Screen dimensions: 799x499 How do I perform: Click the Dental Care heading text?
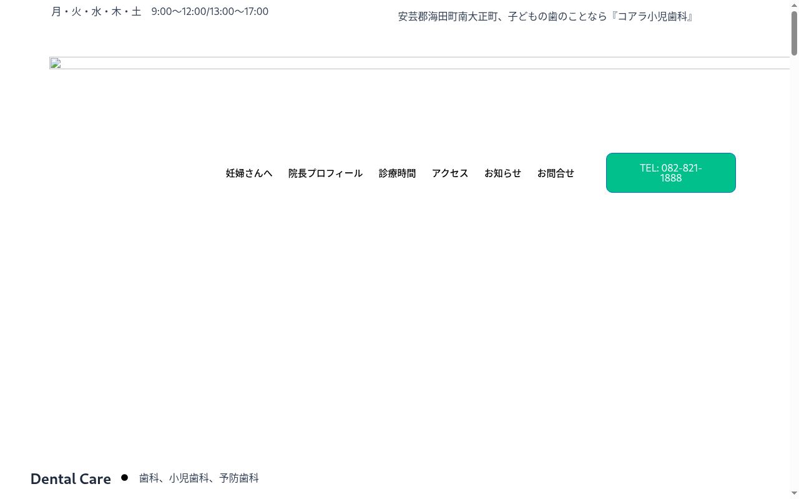pyautogui.click(x=71, y=478)
